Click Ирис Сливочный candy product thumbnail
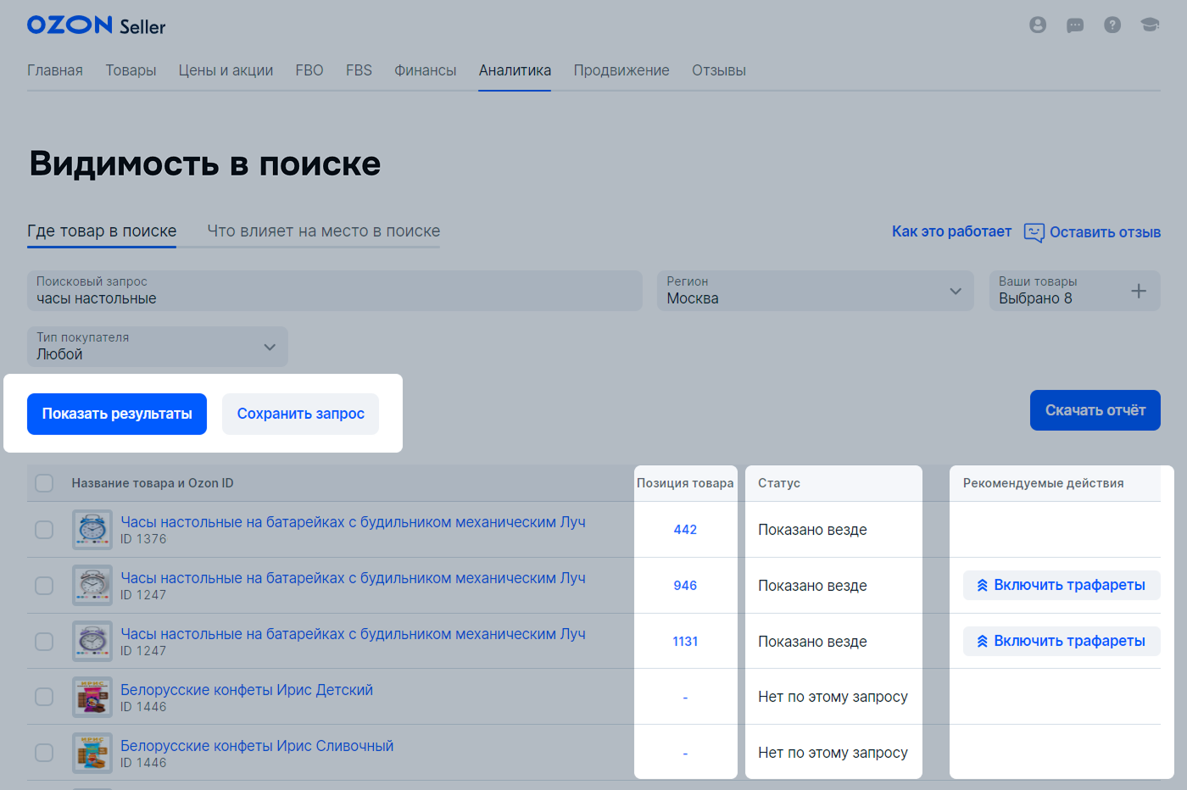 (x=92, y=753)
